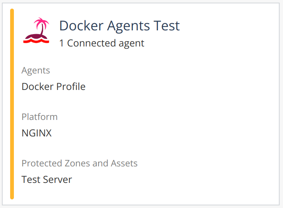This screenshot has height=208, width=283.
Task: Click the gray "Platform" section label
Action: (39, 117)
